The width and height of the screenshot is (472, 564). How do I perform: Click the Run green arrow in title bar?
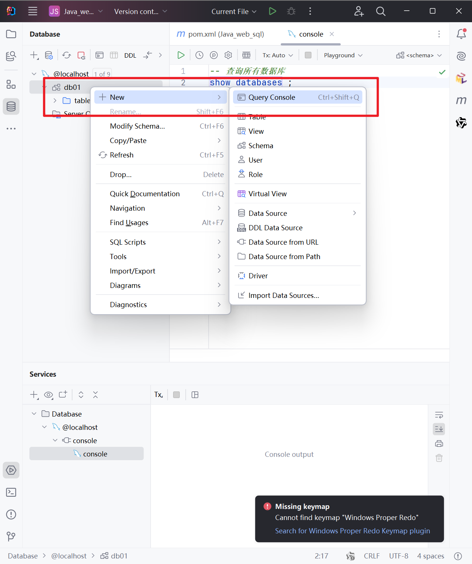[273, 11]
